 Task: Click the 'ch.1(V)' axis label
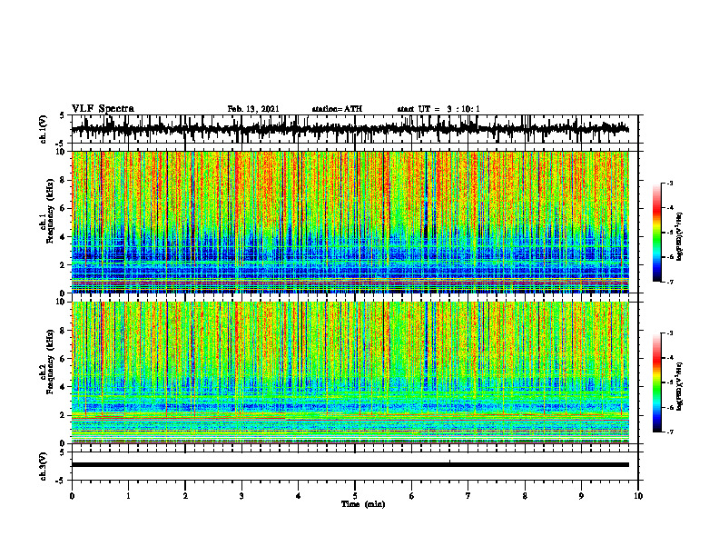pos(44,129)
